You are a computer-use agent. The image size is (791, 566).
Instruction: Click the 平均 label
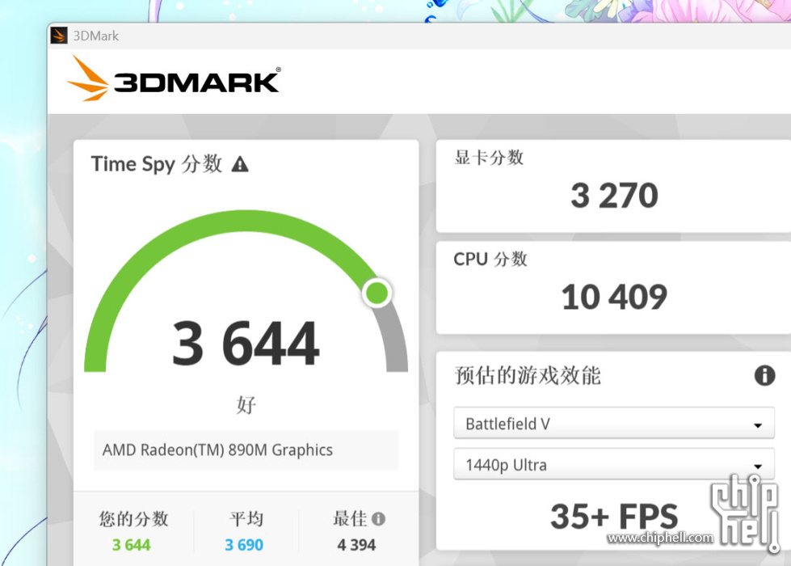click(246, 518)
